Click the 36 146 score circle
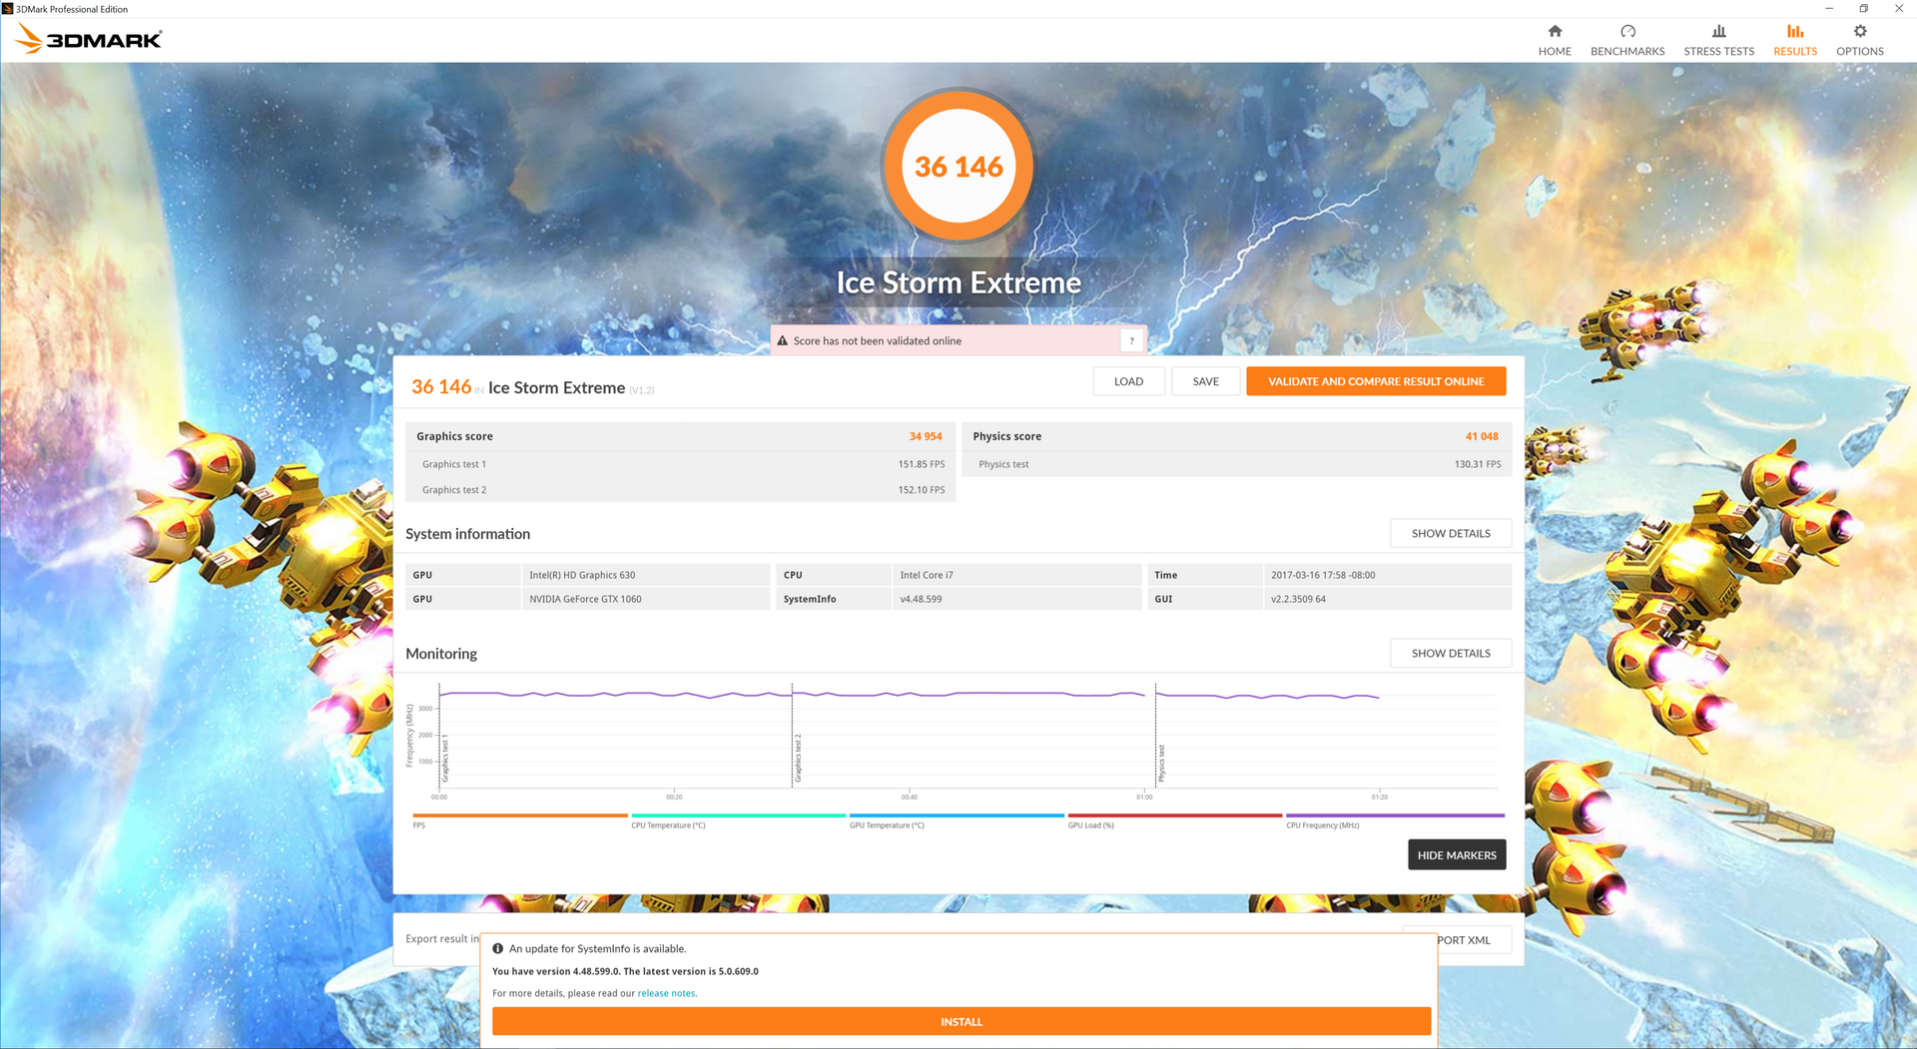This screenshot has width=1917, height=1049. tap(958, 166)
